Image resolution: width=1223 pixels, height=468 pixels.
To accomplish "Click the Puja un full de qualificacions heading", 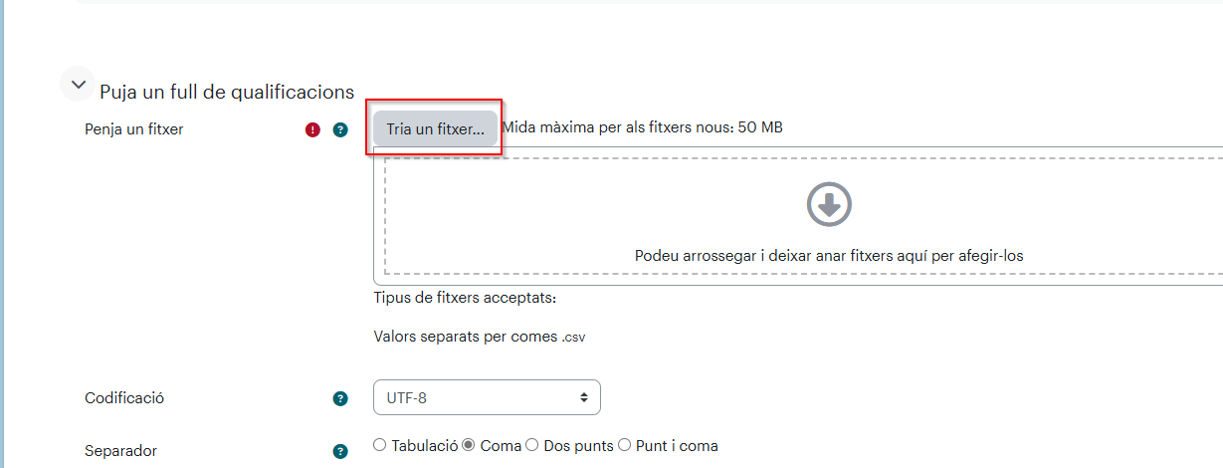I will pos(227,92).
